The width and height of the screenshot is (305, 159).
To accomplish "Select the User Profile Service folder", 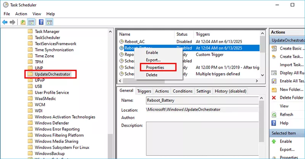I will pos(52,92).
